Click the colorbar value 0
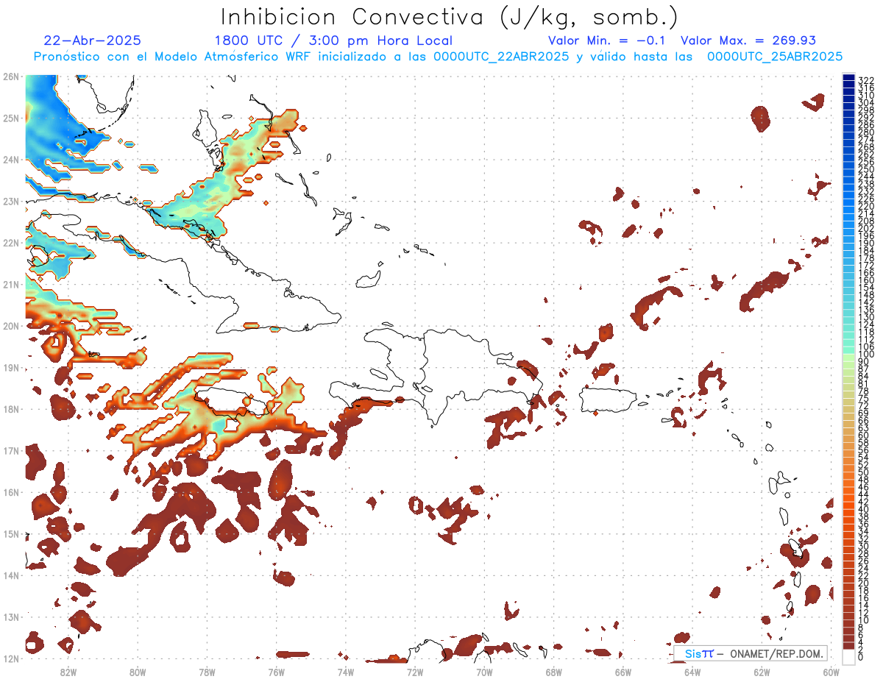The width and height of the screenshot is (883, 682). point(861,657)
